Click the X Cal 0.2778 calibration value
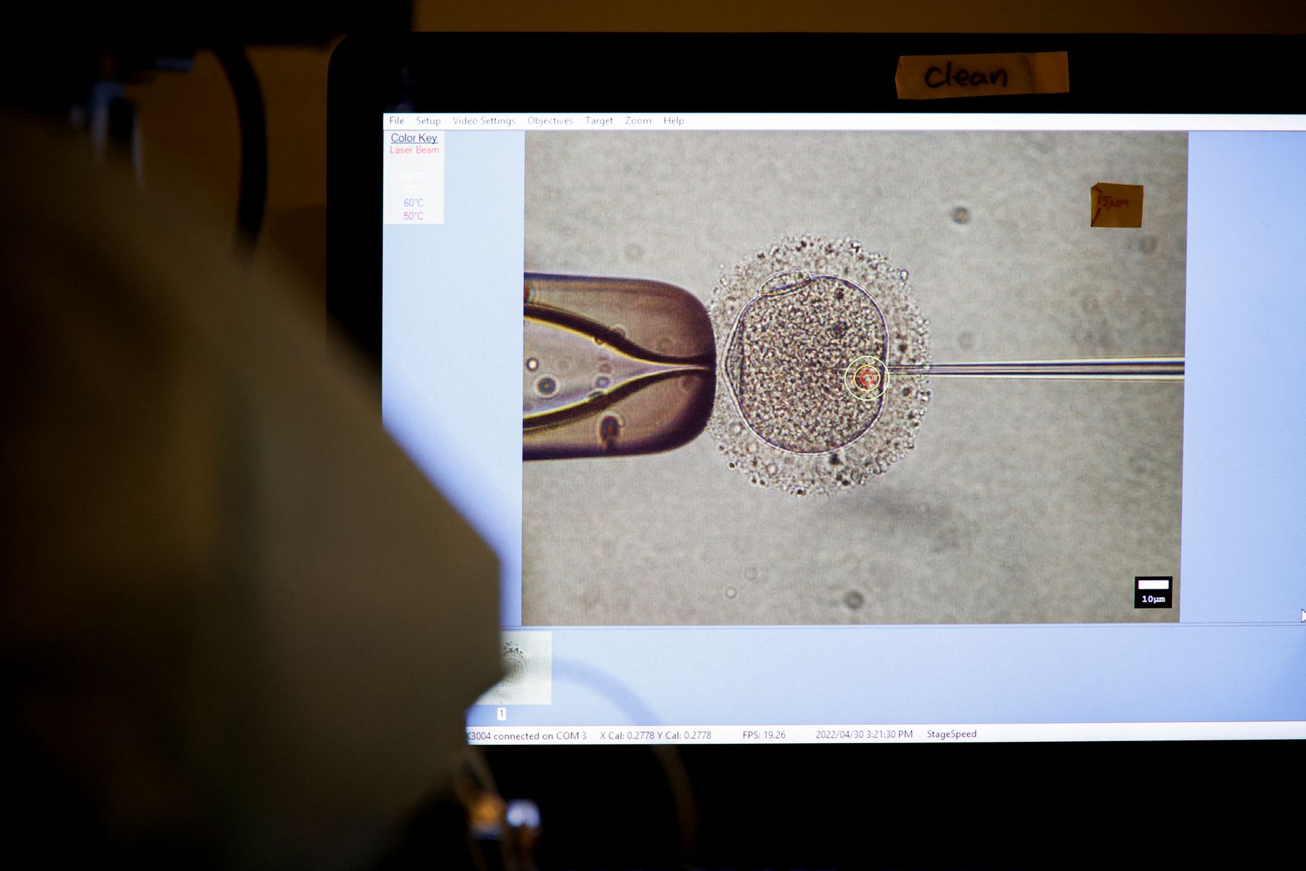Viewport: 1306px width, 871px height. (x=626, y=736)
